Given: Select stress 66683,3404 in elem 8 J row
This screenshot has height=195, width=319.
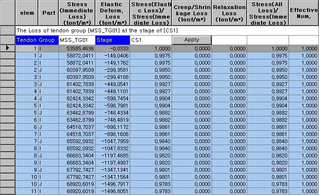Looking at the screenshot, I should pos(77,156).
